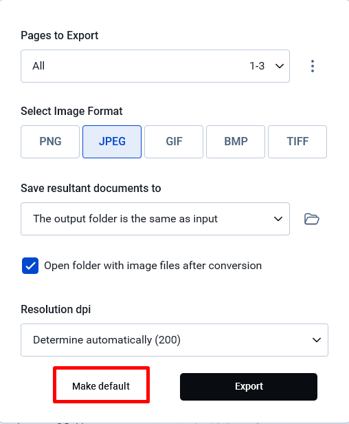
Task: Click the chevron arrow in Resolution dpi box
Action: pos(316,340)
